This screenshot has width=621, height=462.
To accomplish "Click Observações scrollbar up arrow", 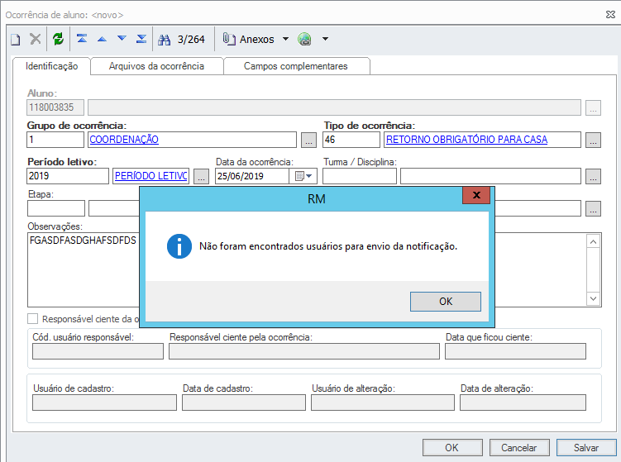I will click(593, 241).
